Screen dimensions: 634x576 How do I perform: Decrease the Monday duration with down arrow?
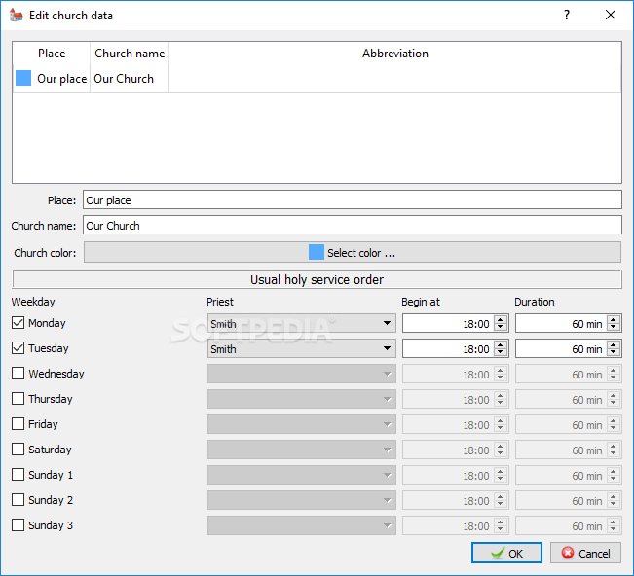pyautogui.click(x=614, y=328)
